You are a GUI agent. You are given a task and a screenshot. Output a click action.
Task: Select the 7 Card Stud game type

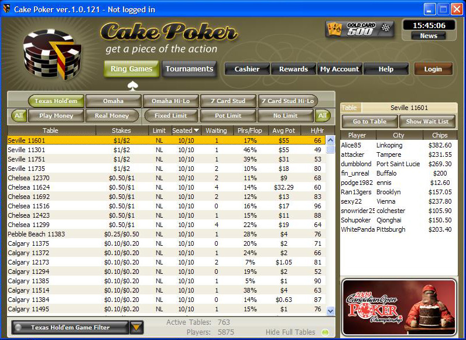[x=228, y=101]
